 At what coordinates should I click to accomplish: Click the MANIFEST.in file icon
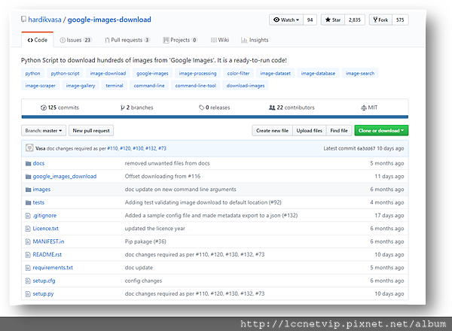pos(28,241)
